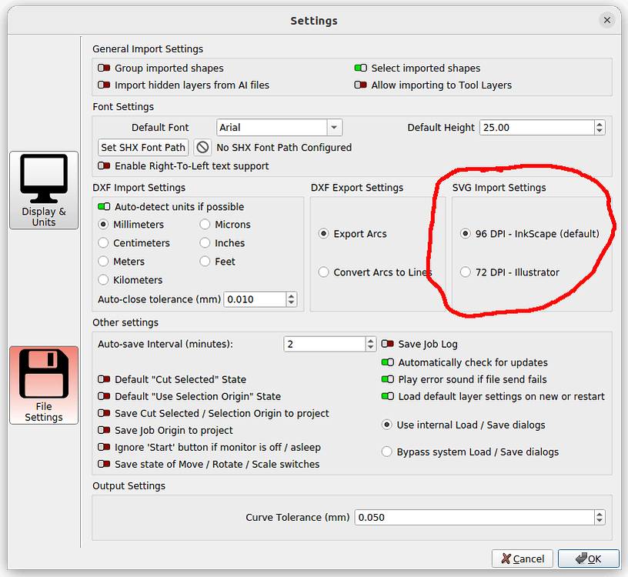Disable Select imported shapes
The height and width of the screenshot is (577, 628).
pyautogui.click(x=359, y=68)
